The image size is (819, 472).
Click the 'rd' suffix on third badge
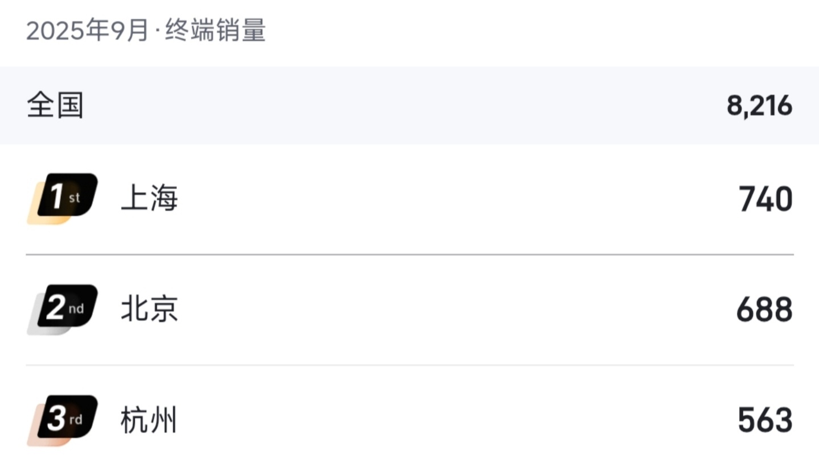coord(76,420)
